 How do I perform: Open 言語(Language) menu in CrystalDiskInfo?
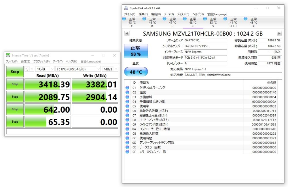[217, 14]
